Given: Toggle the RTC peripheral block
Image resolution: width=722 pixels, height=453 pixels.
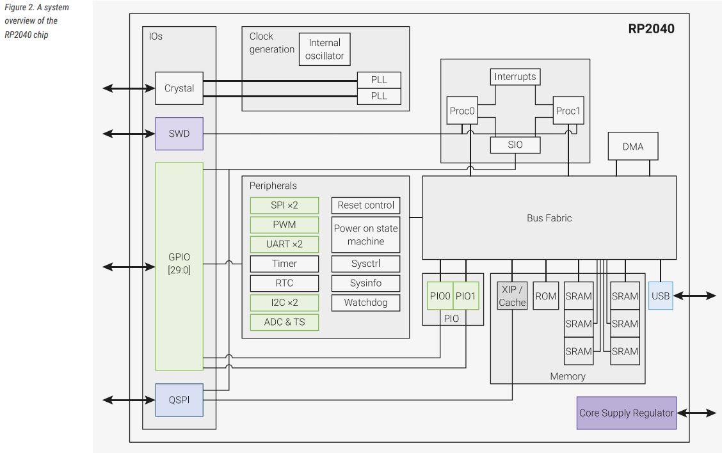Looking at the screenshot, I should pos(284,283).
